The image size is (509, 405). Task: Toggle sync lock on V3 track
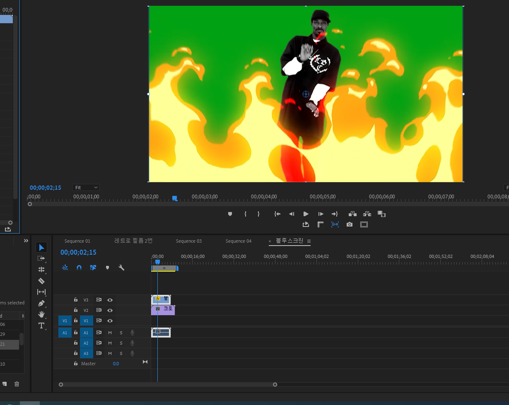(x=99, y=300)
